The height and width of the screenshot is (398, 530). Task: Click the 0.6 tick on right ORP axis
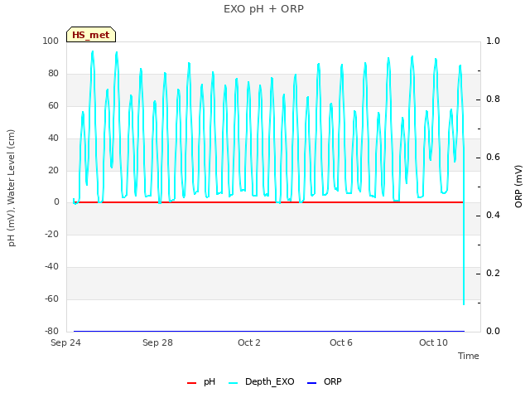click(x=493, y=157)
